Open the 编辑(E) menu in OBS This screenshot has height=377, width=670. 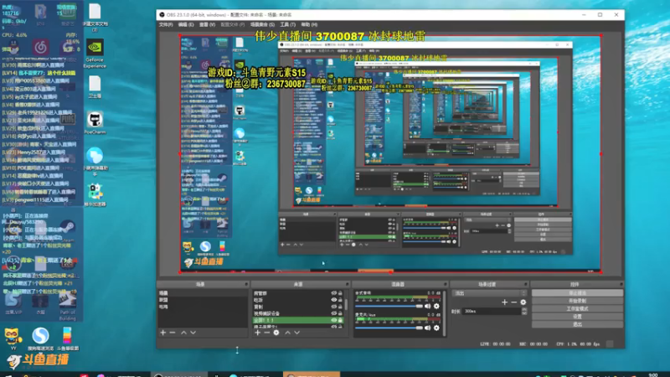(186, 25)
